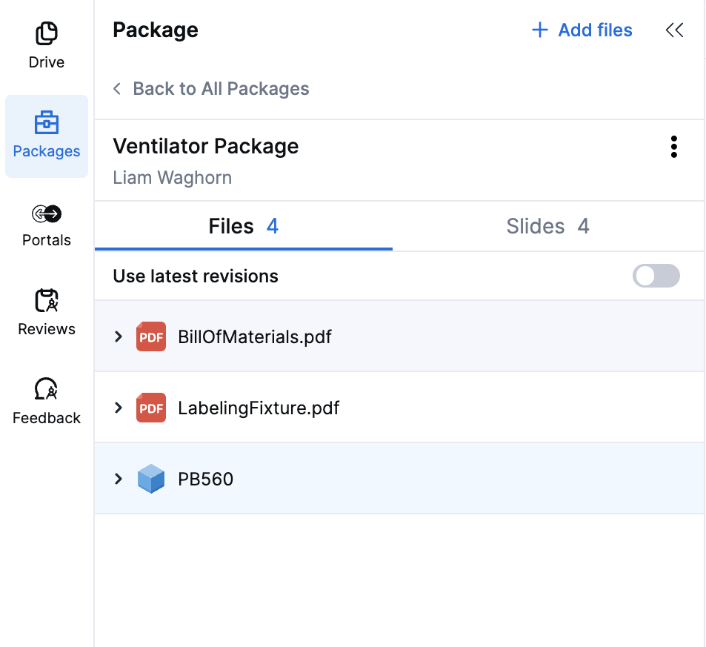Expand the LabelingFixture.pdf row chevron

119,408
